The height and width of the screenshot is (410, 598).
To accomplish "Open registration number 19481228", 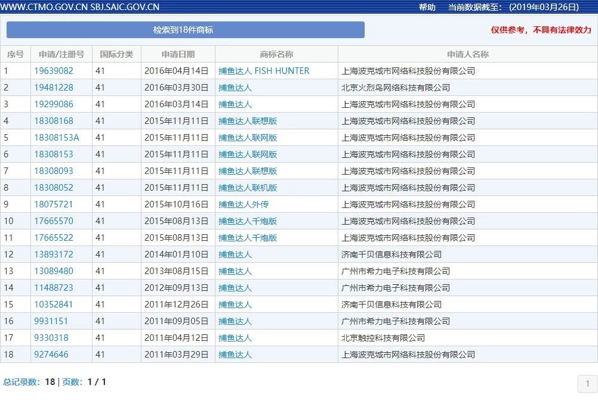I will click(53, 88).
